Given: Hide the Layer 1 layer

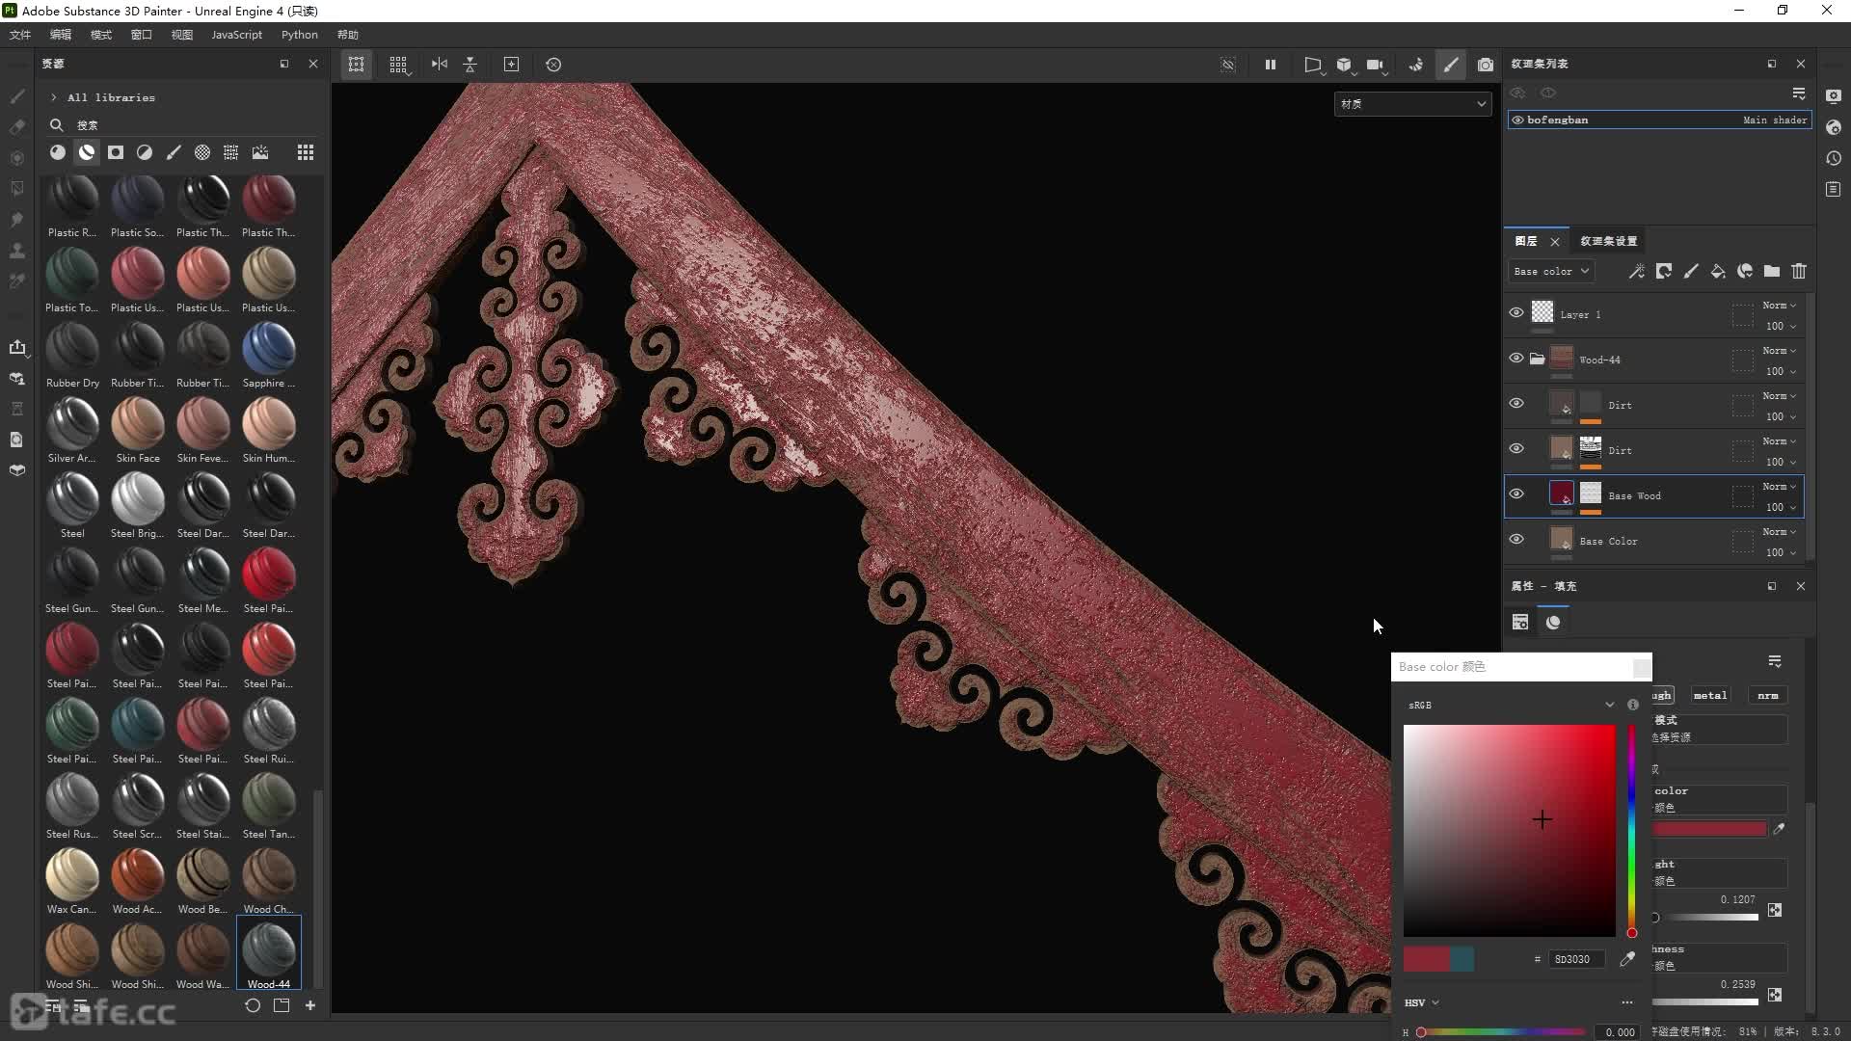Looking at the screenshot, I should click(1516, 313).
